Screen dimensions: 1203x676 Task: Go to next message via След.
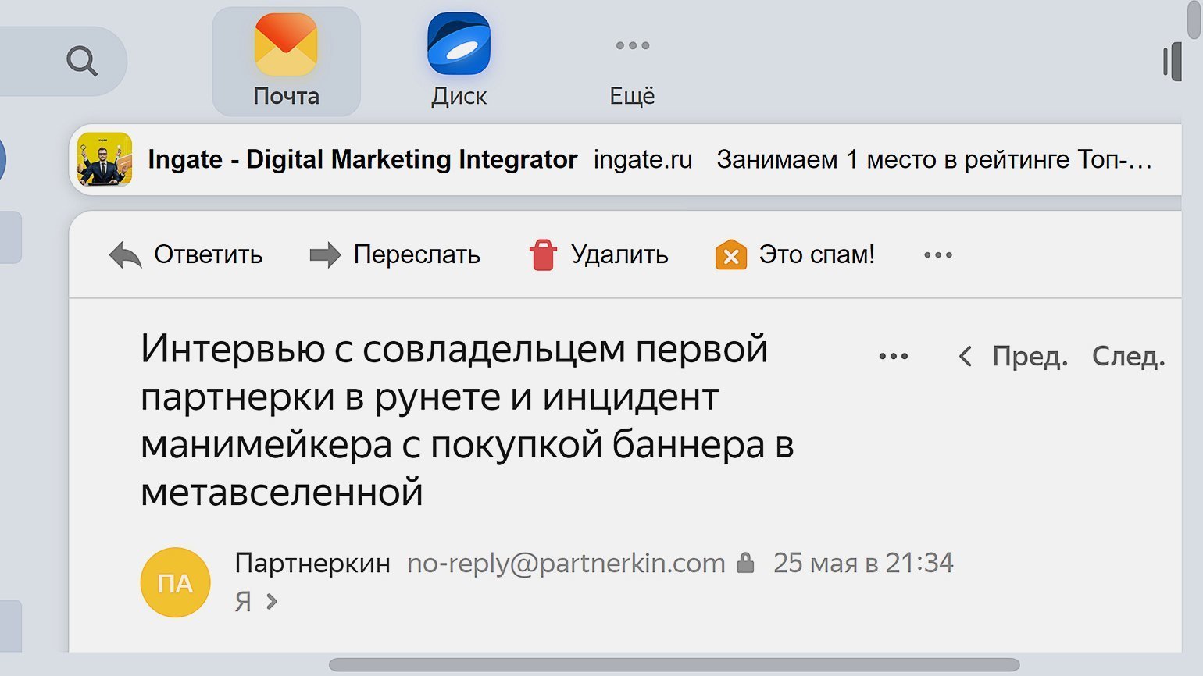(x=1128, y=357)
